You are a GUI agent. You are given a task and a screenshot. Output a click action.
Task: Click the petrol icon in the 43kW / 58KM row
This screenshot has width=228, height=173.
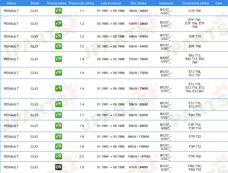[x=58, y=24]
